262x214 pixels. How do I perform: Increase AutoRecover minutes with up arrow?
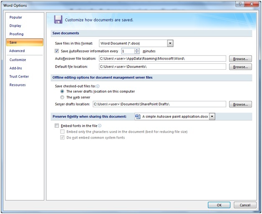tap(137, 50)
